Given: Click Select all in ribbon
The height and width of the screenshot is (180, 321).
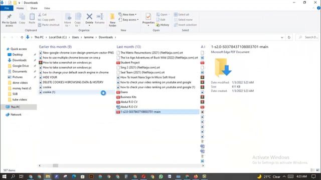Looking at the screenshot, I should pos(182,14).
